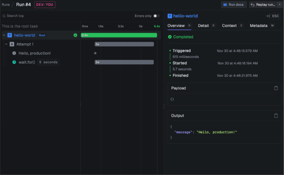Select the wait.for() row
The height and width of the screenshot is (175, 284).
pos(40,62)
